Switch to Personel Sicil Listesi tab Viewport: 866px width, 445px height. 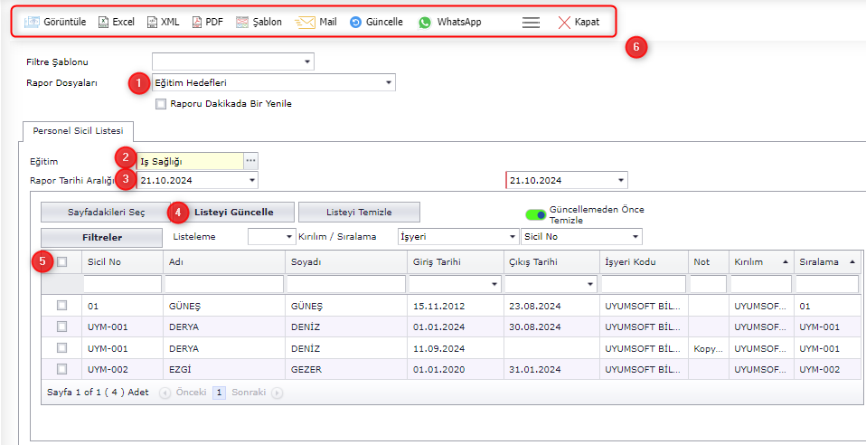click(x=78, y=131)
